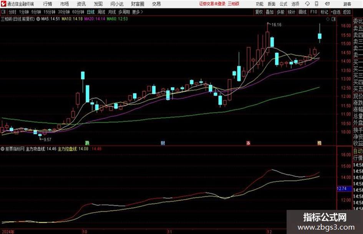Switch to 1分钟 period
The height and width of the screenshot is (234, 363).
click(x=23, y=12)
